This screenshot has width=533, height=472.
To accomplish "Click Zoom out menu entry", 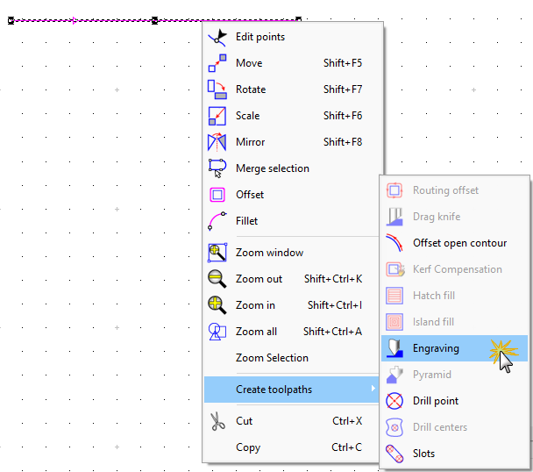I will pos(259,279).
